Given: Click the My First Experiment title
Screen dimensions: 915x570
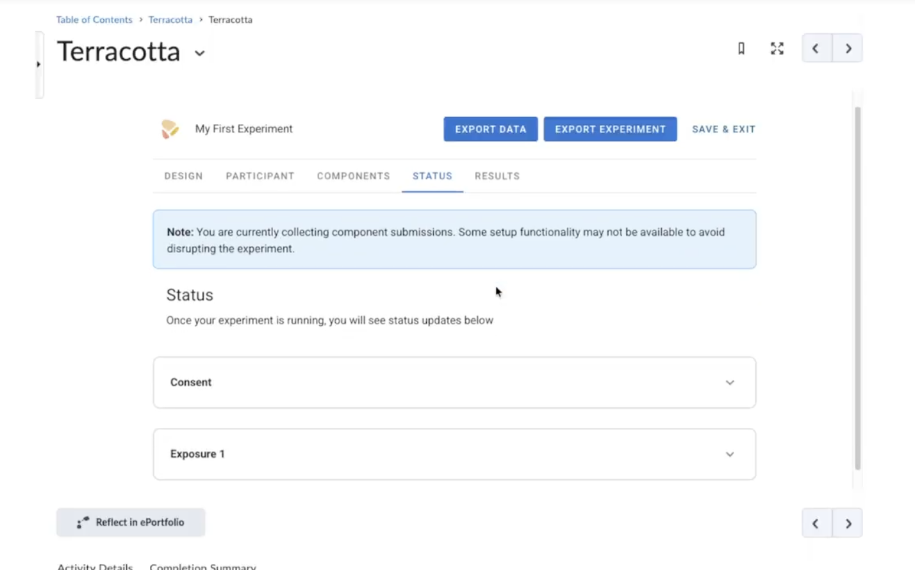Looking at the screenshot, I should [x=243, y=129].
